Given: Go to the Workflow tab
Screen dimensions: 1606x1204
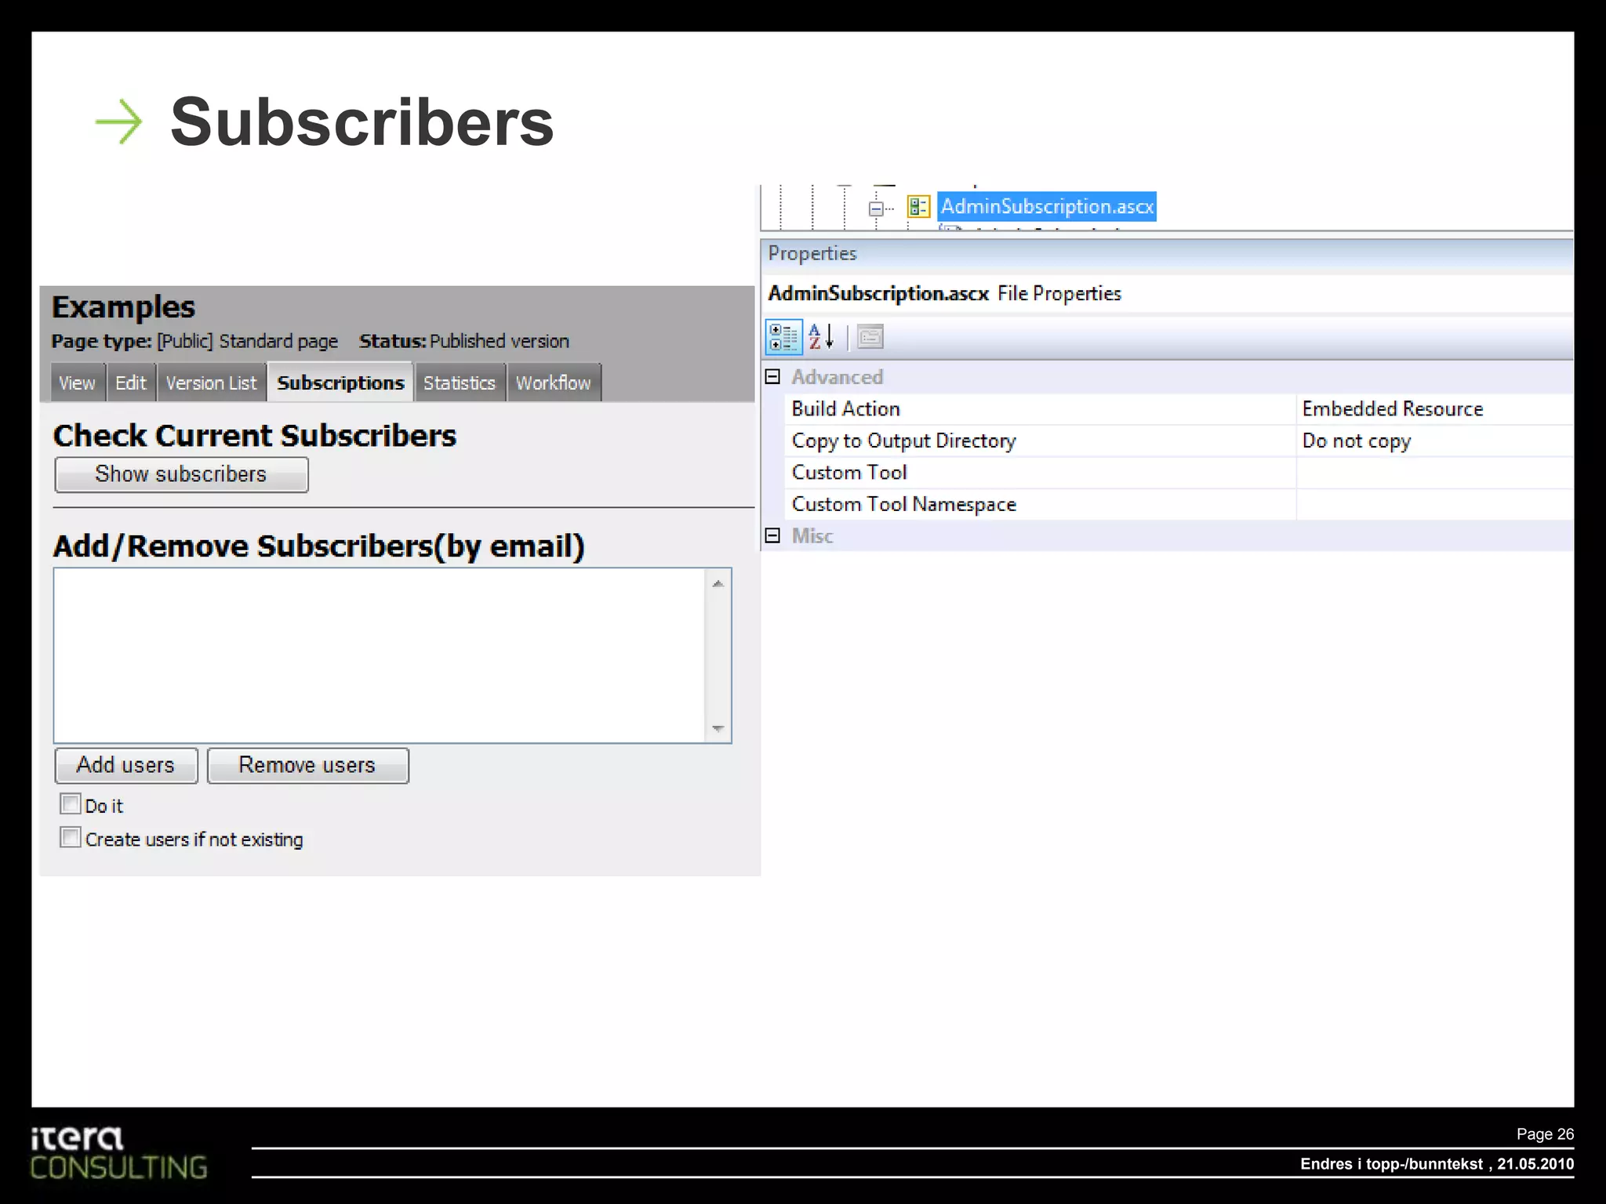Looking at the screenshot, I should coord(553,383).
